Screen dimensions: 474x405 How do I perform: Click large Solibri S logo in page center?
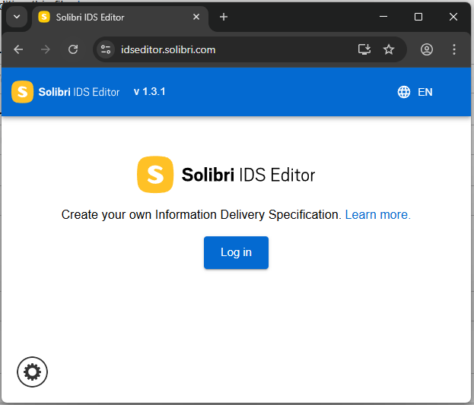coord(155,174)
